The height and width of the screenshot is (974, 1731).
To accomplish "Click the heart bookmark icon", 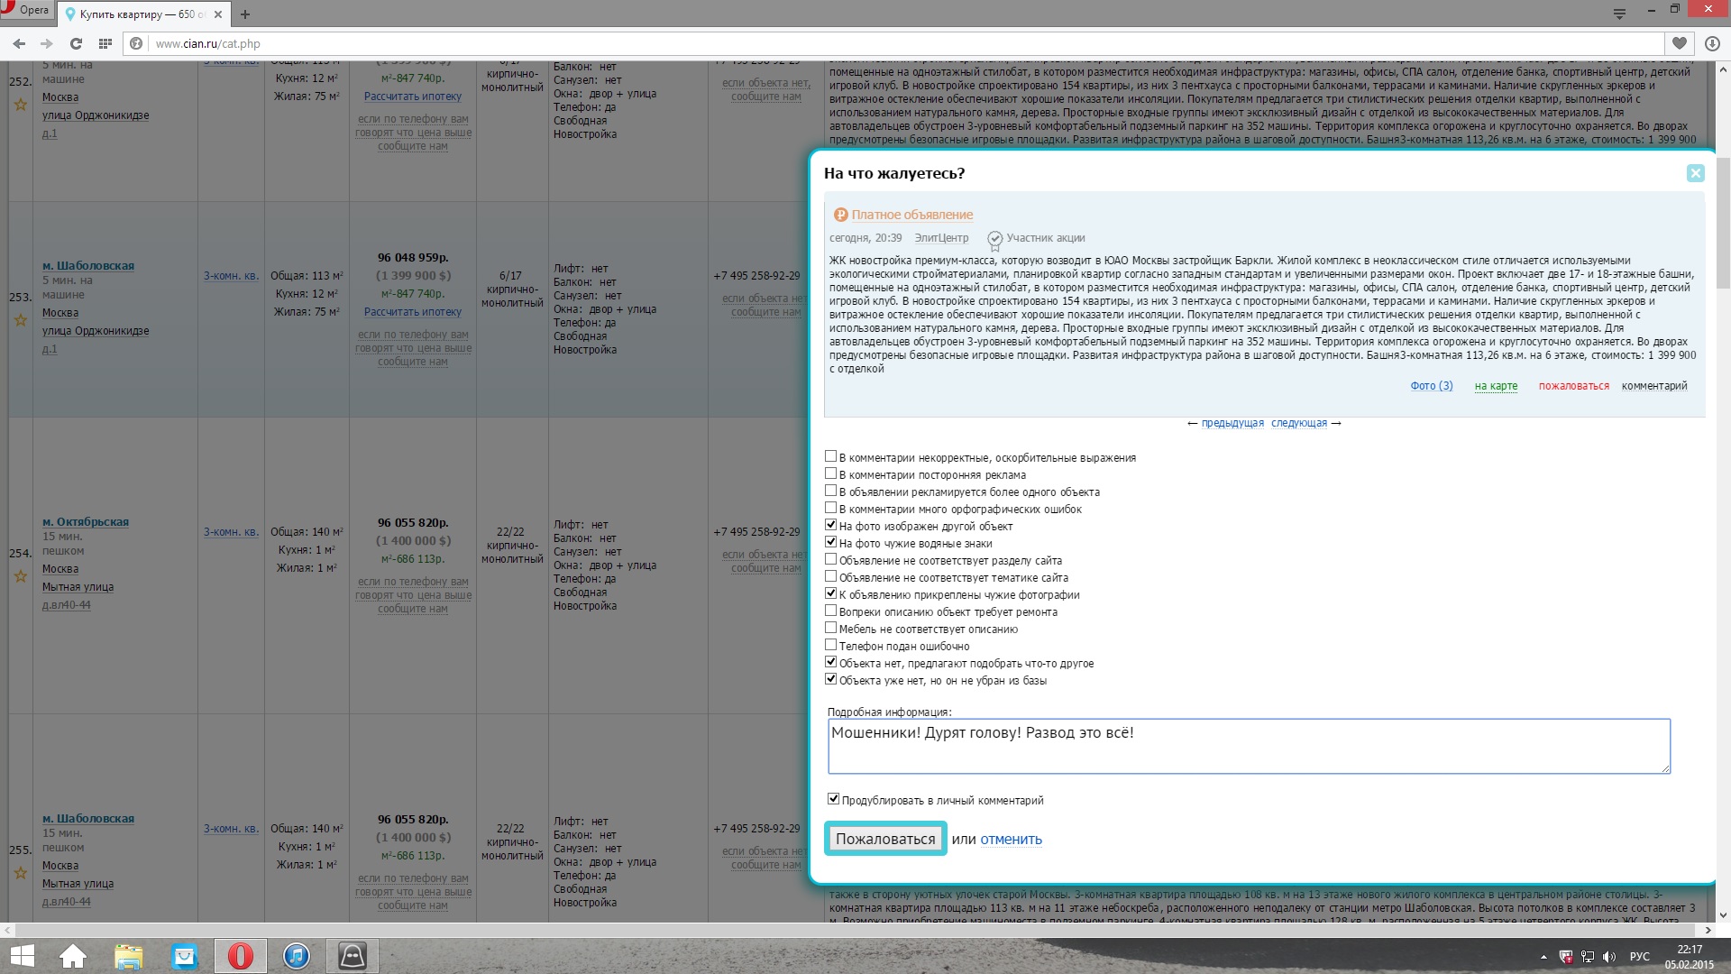I will coord(1679,43).
